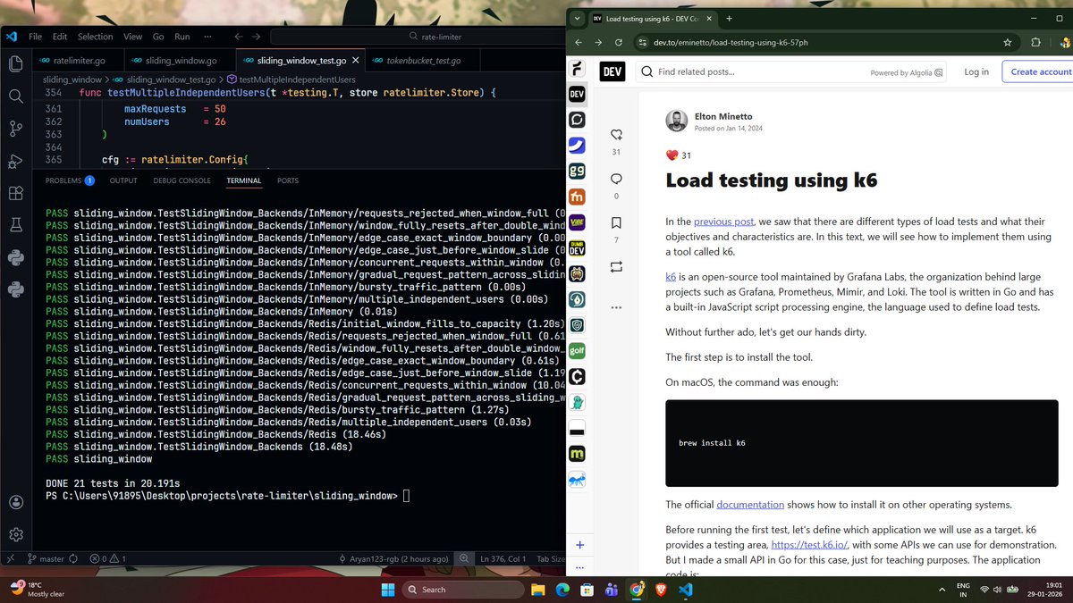Open the article more options ellipsis

click(616, 307)
